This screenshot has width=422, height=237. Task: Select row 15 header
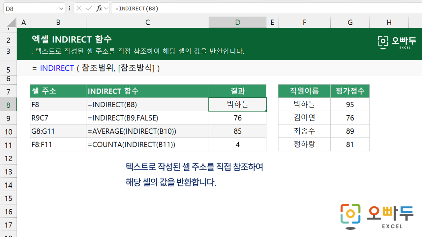8,198
